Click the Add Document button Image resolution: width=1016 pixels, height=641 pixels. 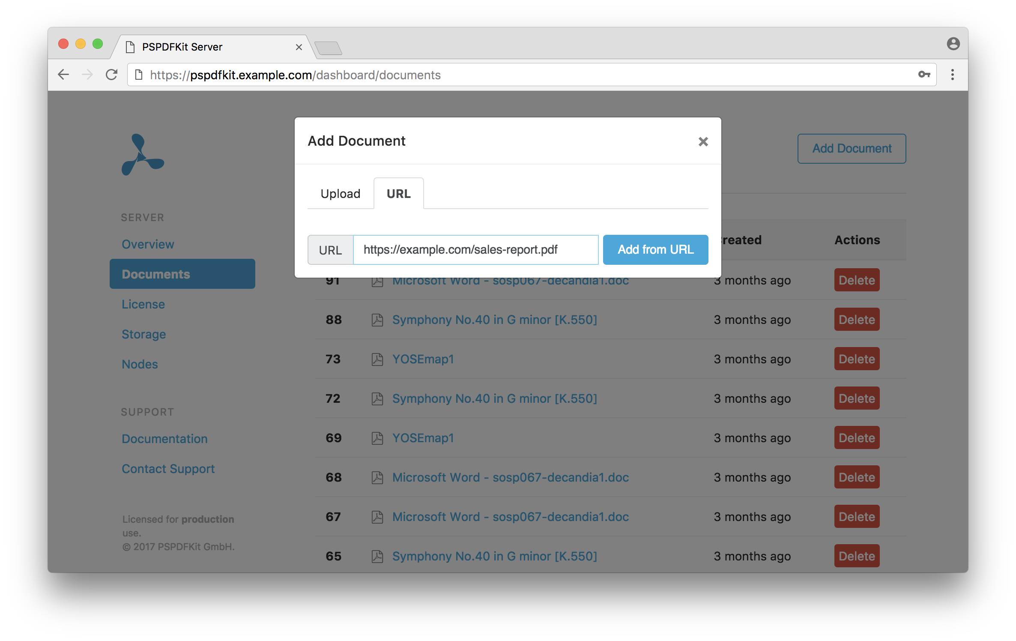[x=852, y=148]
